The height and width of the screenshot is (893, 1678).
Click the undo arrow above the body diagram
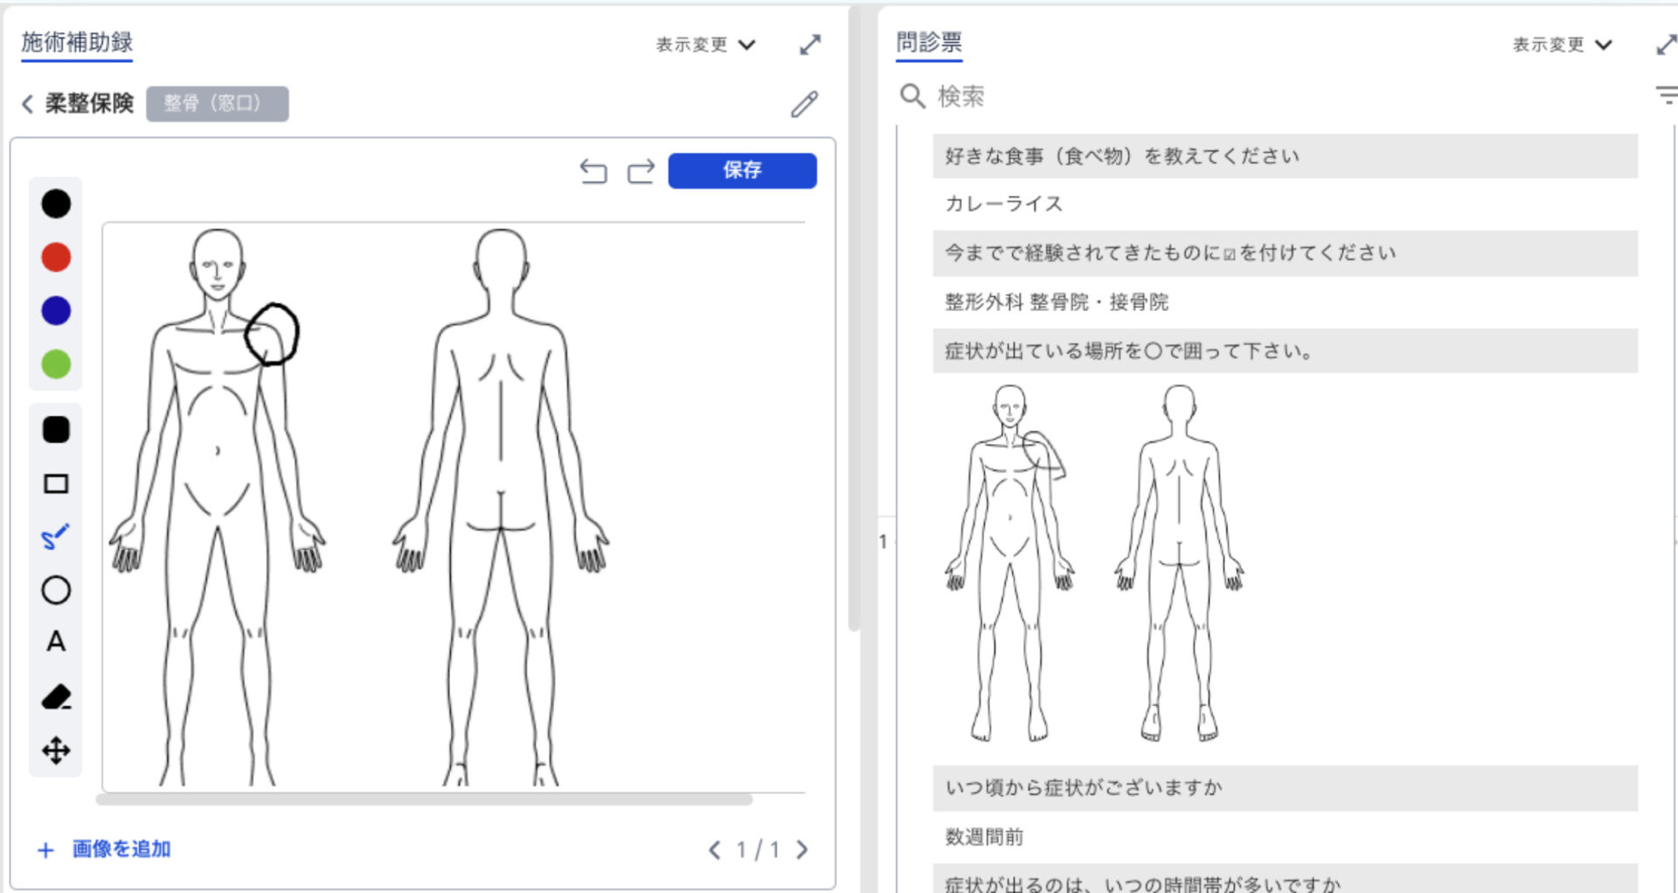coord(594,171)
